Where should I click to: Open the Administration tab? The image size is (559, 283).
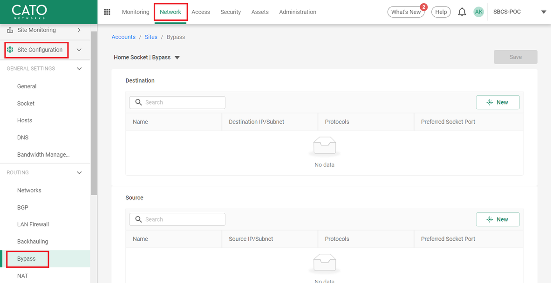coord(298,12)
